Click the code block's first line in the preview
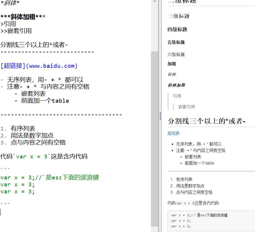This screenshot has height=232, width=255. click(x=199, y=215)
